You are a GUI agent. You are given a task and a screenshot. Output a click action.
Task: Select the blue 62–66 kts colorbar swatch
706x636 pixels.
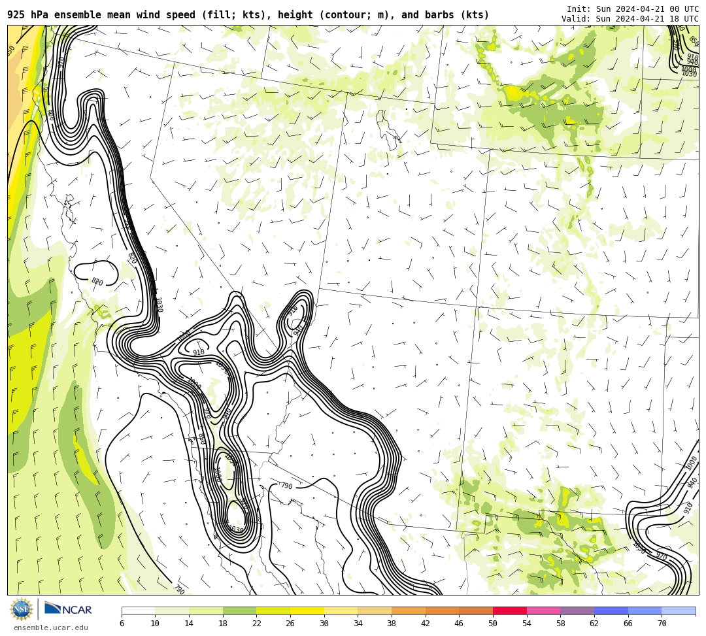pyautogui.click(x=611, y=611)
